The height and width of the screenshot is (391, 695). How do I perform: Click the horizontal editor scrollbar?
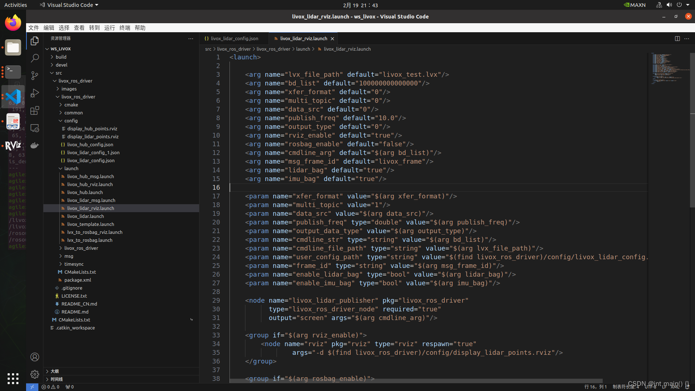point(416,381)
